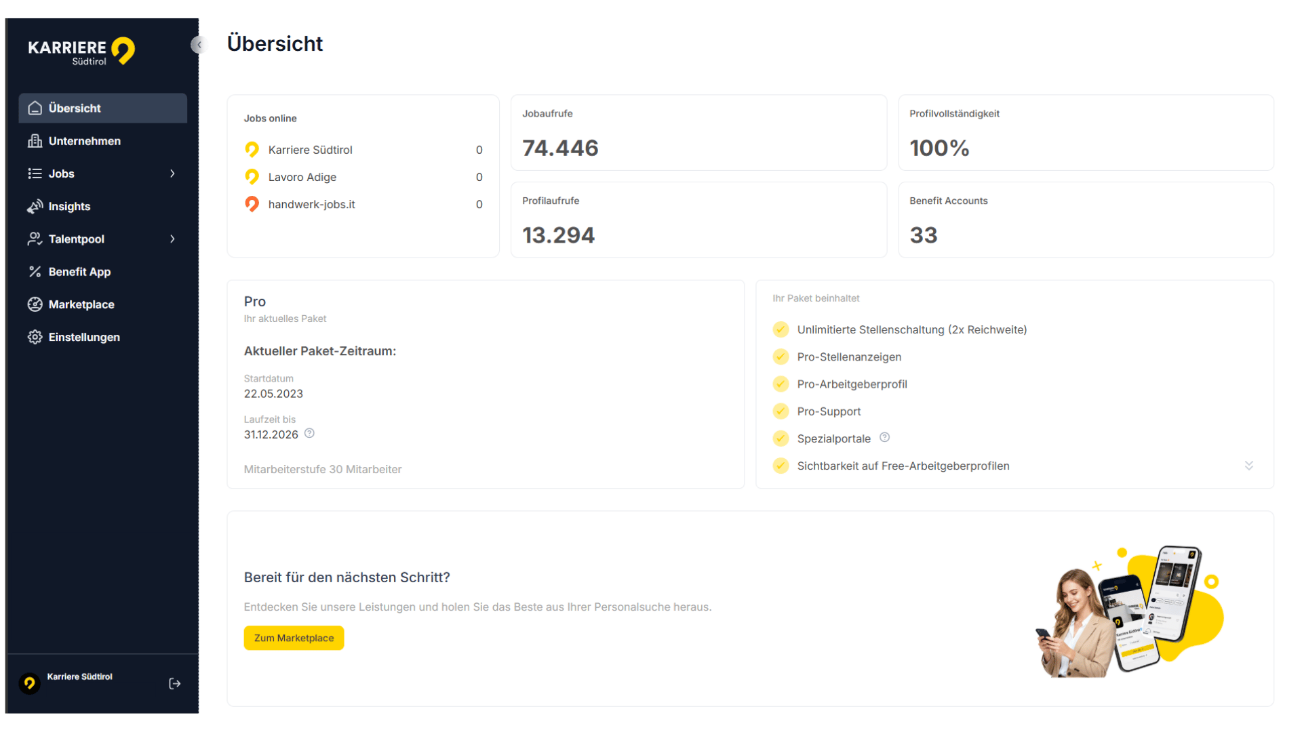Click the Jobaufrufe value 74.446
Image resolution: width=1302 pixels, height=732 pixels.
(560, 148)
